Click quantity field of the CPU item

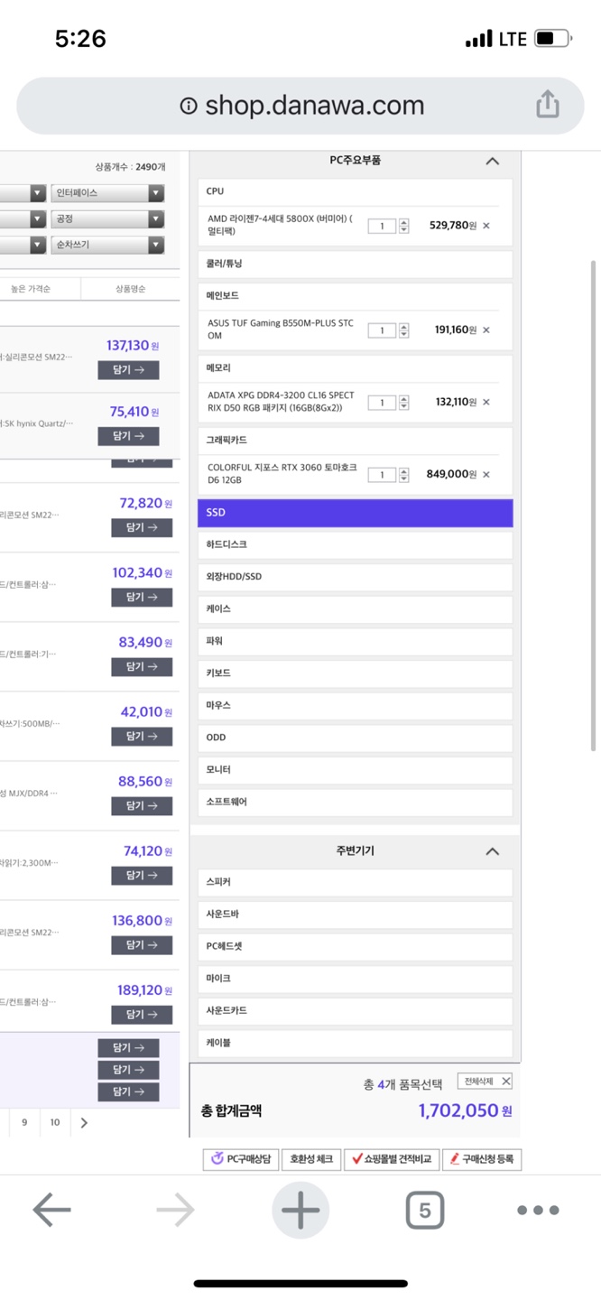(x=382, y=226)
